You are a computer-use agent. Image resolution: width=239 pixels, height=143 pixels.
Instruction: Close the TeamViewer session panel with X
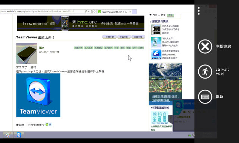click(x=177, y=112)
